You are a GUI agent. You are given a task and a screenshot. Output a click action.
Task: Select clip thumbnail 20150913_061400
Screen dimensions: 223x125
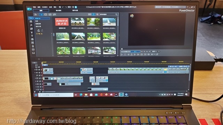(78, 22)
